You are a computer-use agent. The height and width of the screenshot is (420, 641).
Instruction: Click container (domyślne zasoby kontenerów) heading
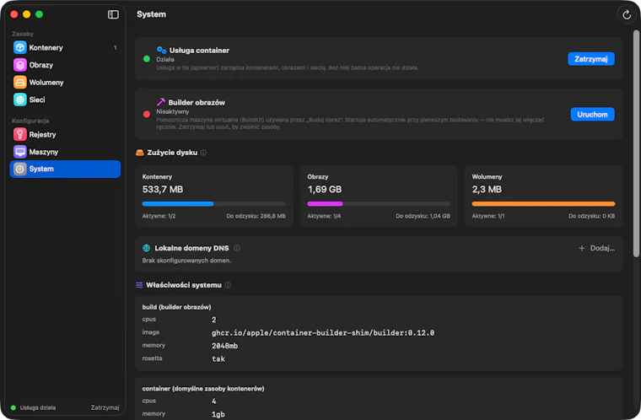point(203,389)
